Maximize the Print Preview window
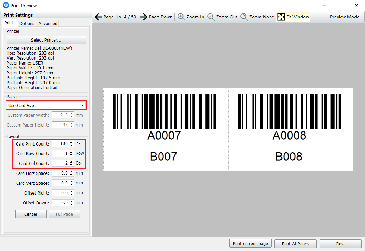Viewport: 365px width, 251px height. 340,5
